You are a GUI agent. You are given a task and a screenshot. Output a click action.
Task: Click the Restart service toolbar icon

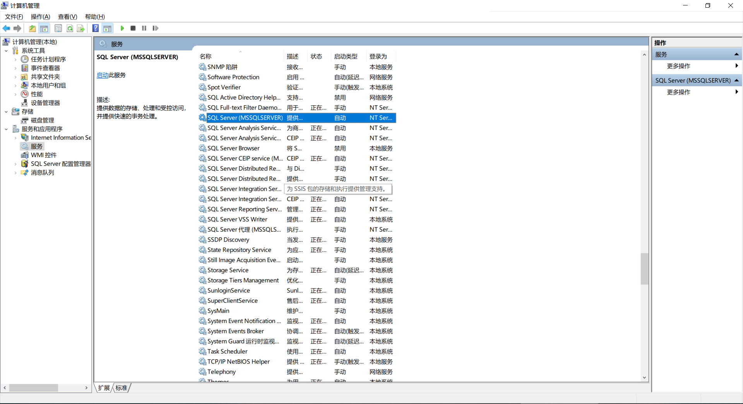point(156,28)
